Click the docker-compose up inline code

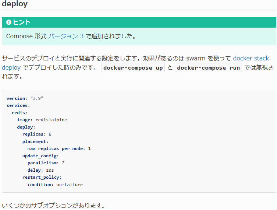133,67
